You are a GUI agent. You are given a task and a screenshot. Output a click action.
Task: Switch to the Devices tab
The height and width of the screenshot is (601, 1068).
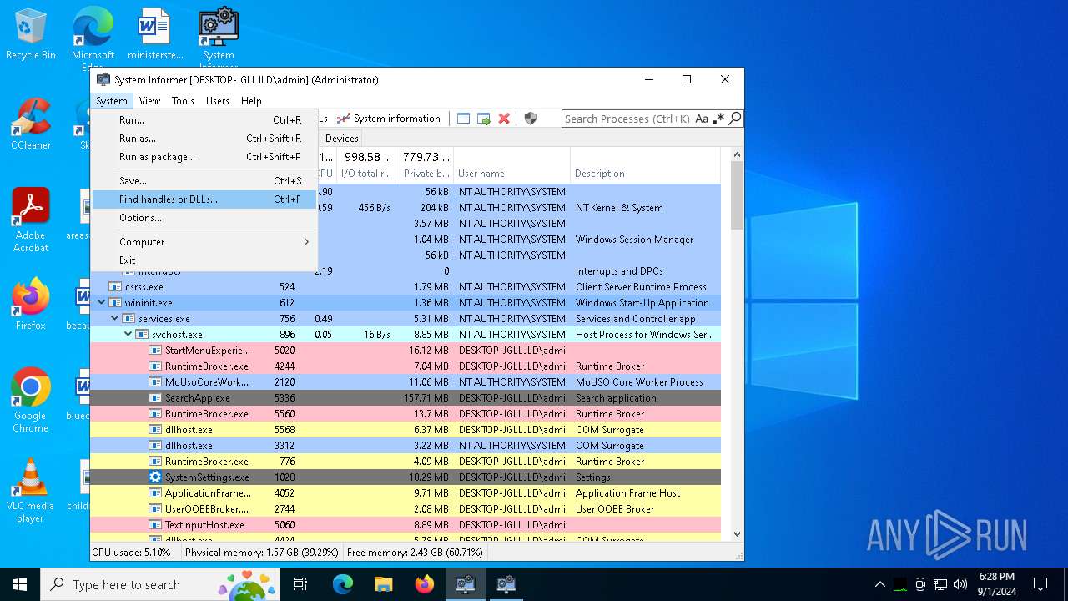pyautogui.click(x=342, y=139)
